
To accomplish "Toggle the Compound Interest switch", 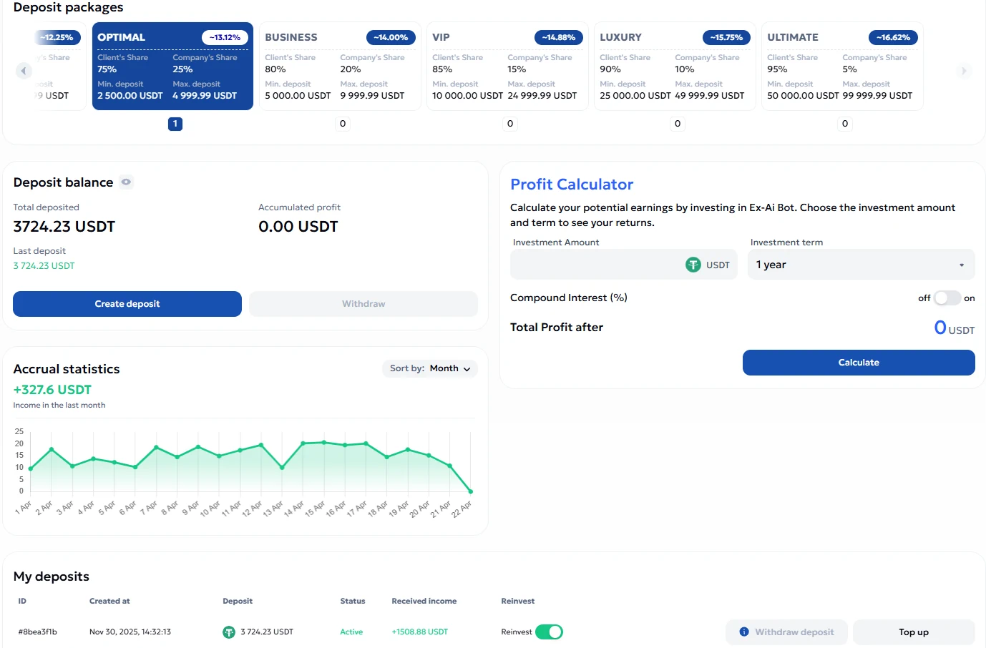I will point(947,298).
